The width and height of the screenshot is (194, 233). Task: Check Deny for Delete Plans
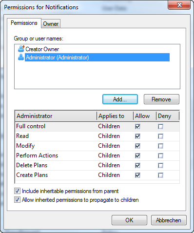[160, 165]
